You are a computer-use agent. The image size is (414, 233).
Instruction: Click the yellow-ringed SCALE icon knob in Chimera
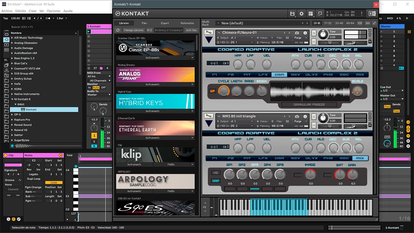click(357, 91)
